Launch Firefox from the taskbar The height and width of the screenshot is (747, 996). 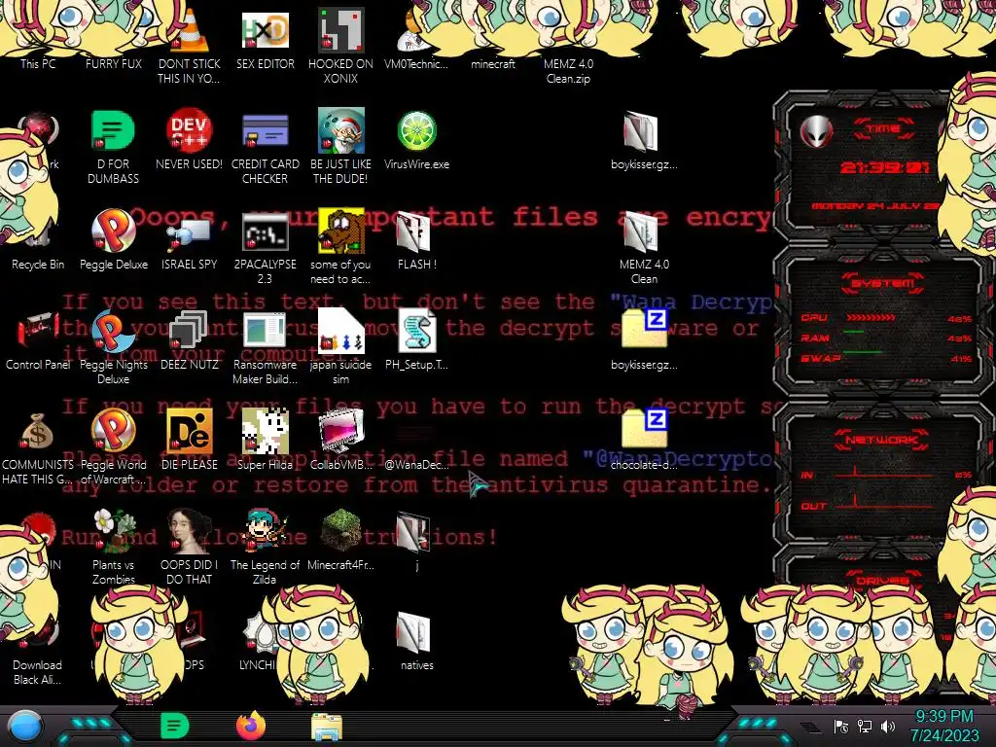[x=251, y=726]
